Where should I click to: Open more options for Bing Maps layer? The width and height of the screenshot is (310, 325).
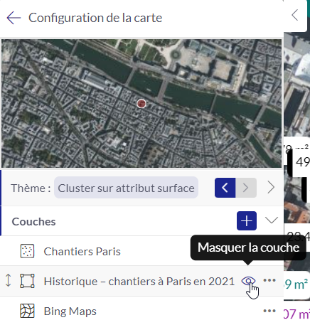coord(269,311)
